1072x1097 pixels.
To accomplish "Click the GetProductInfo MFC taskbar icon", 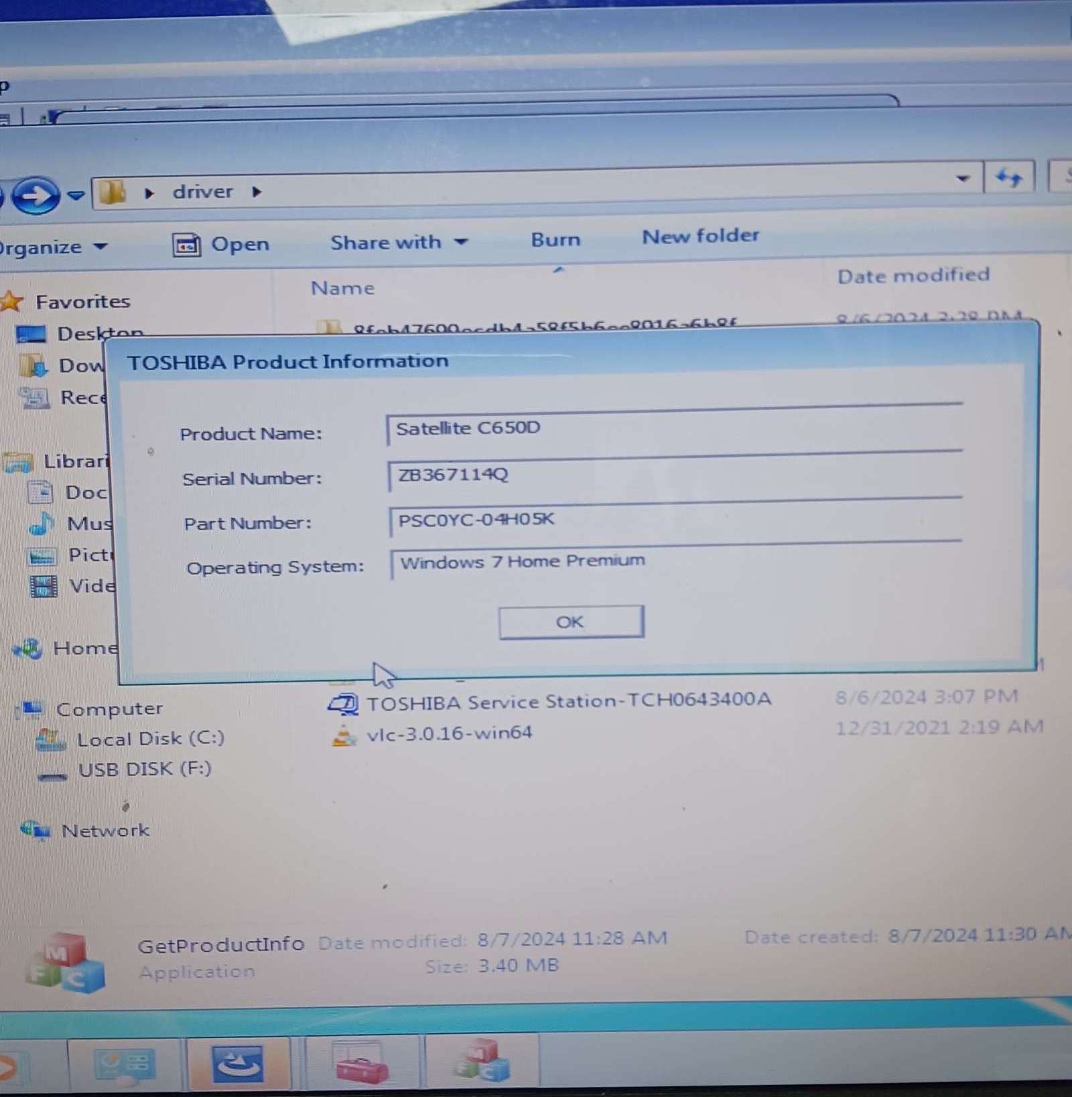I will [482, 1061].
